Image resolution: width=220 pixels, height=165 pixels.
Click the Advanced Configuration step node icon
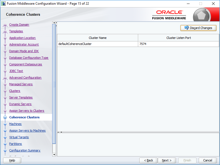point(5,78)
